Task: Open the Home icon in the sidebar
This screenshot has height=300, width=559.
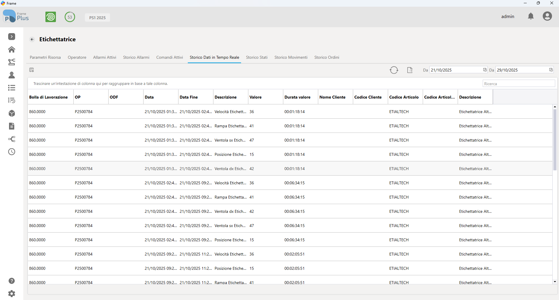Action: [x=12, y=49]
